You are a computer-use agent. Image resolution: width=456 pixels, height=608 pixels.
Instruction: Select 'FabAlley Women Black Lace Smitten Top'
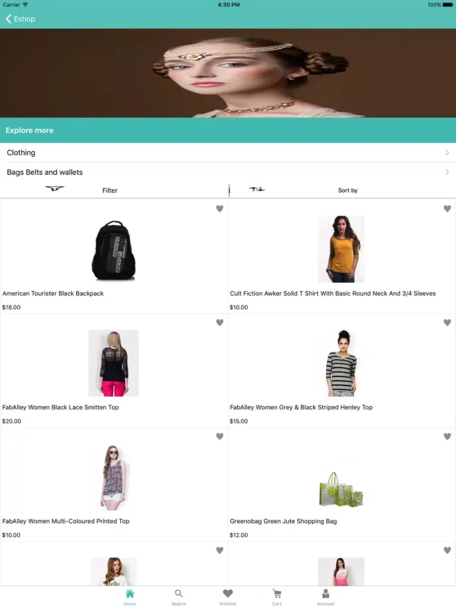60,407
